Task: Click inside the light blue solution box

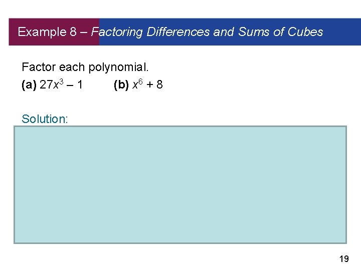Action: tap(180, 184)
